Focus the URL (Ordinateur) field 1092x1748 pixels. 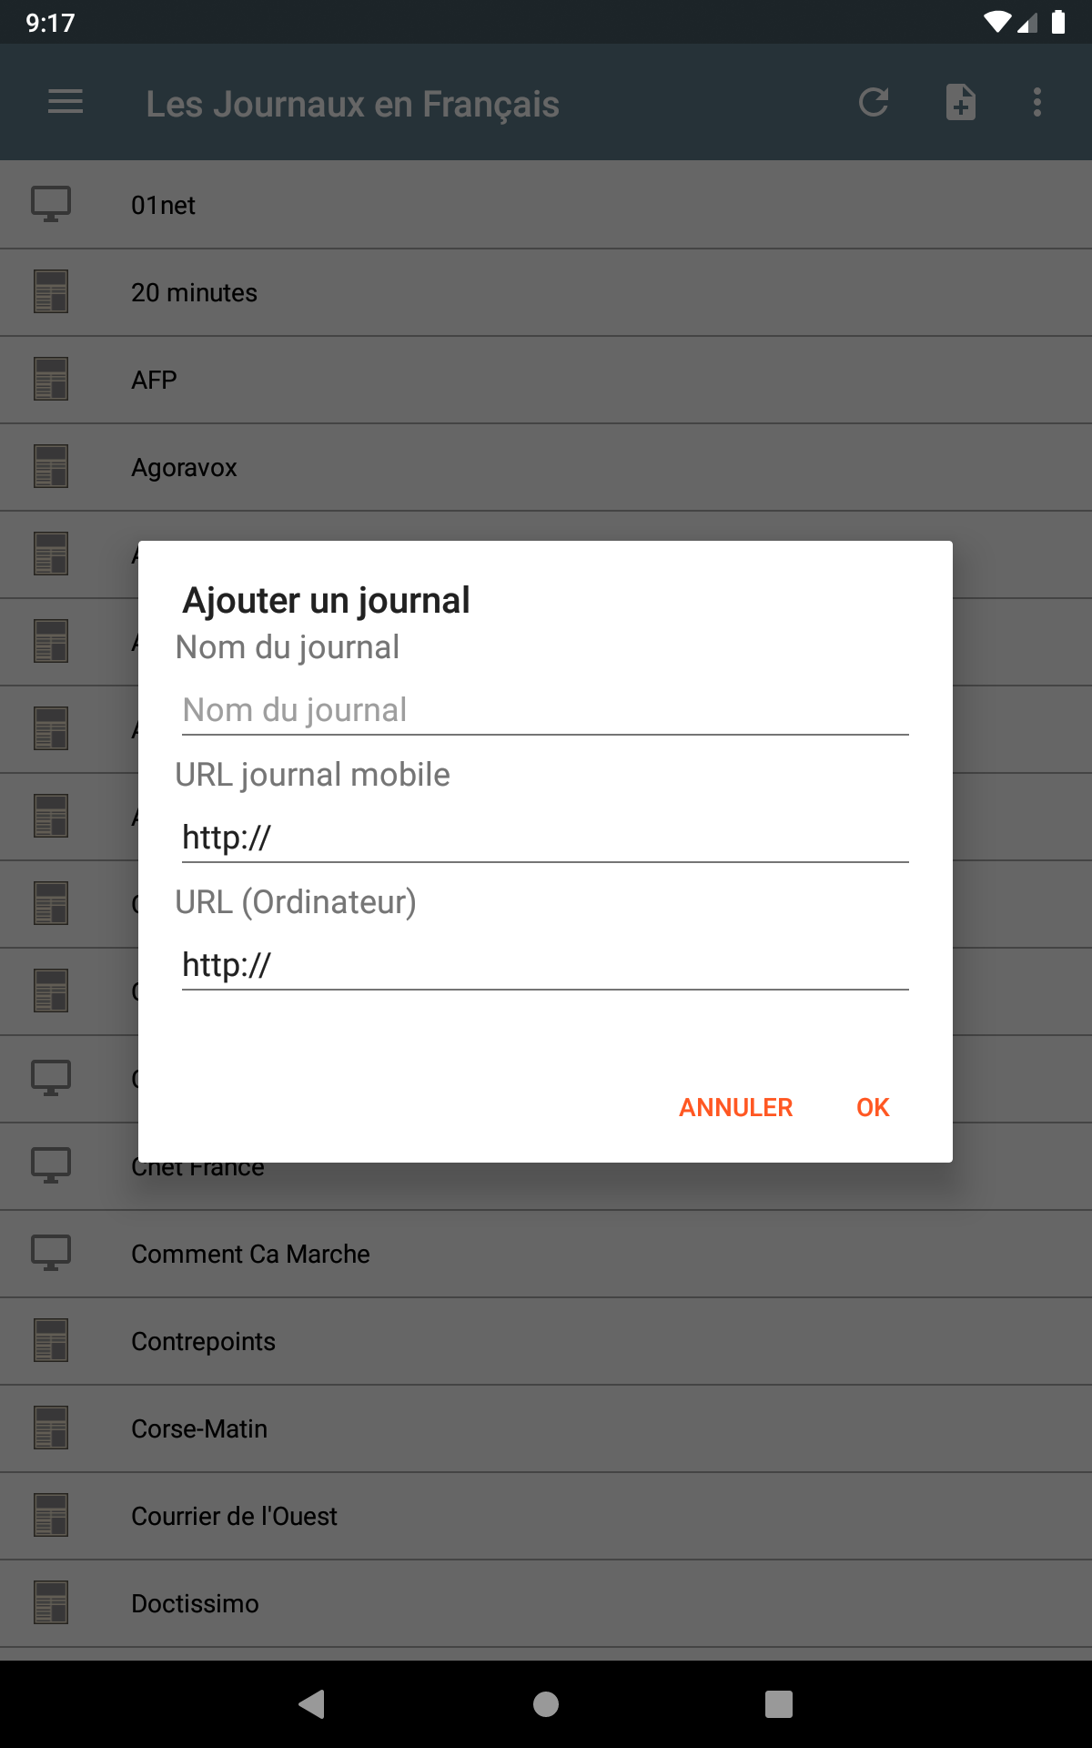(x=545, y=965)
